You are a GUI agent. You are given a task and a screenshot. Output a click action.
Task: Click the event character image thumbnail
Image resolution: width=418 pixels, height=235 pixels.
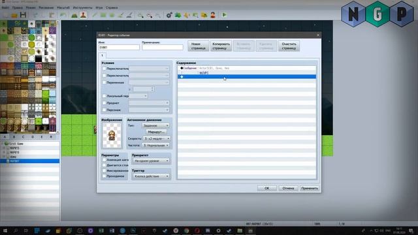click(112, 135)
